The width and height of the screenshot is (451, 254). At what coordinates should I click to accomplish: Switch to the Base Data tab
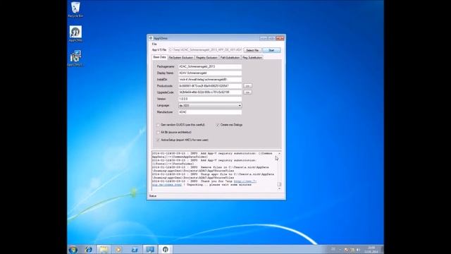pyautogui.click(x=159, y=57)
